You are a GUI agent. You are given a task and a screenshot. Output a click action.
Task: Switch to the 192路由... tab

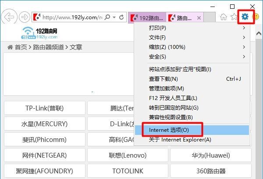click(x=147, y=17)
